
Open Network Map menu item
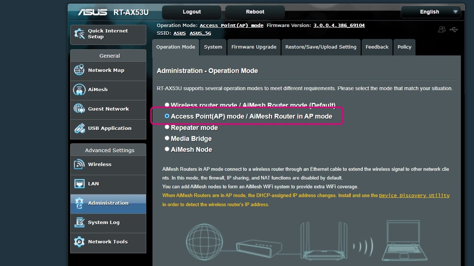[108, 71]
